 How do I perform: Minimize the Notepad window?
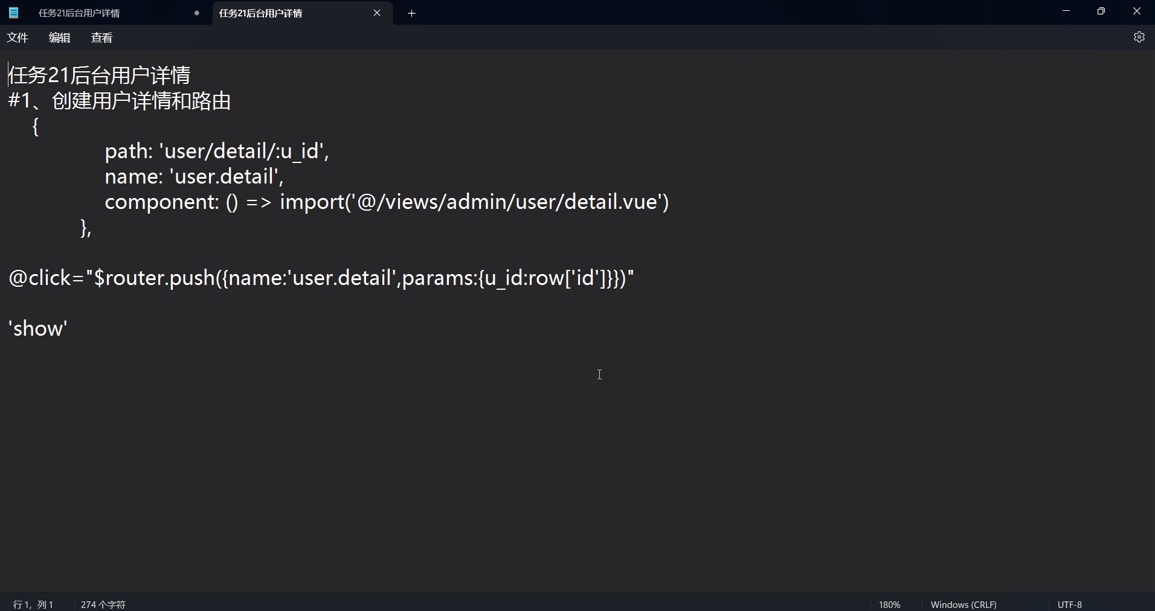point(1066,11)
